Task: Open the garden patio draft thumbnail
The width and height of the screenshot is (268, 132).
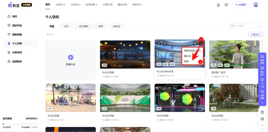Action: 234,98
